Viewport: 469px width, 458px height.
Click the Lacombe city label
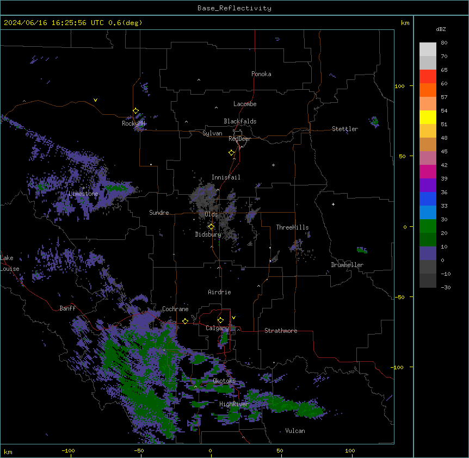[245, 104]
